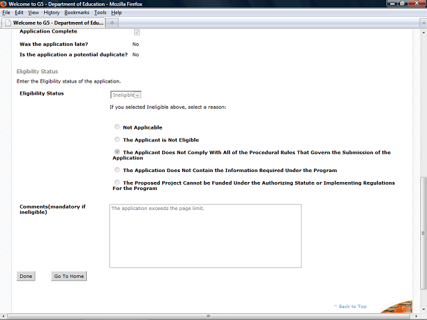Click the Go To Home button
Viewport: 427px width, 320px height.
point(69,276)
